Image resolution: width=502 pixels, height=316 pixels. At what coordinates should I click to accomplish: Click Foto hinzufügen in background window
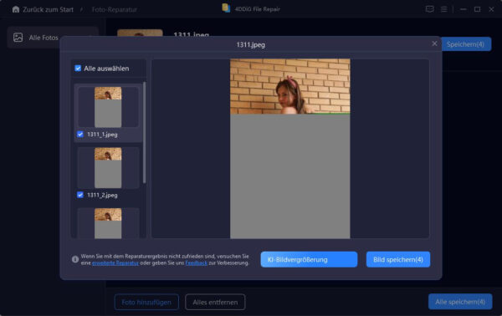[x=146, y=302]
